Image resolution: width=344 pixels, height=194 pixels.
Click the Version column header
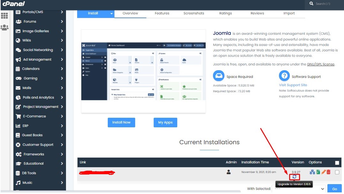click(298, 162)
